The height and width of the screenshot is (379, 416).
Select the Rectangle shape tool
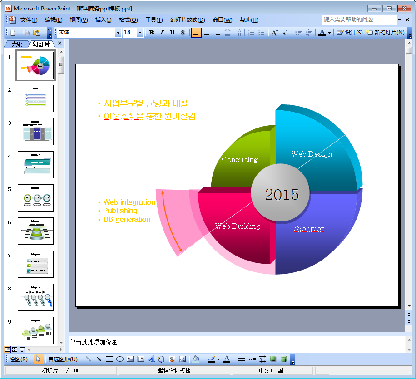[x=109, y=359]
